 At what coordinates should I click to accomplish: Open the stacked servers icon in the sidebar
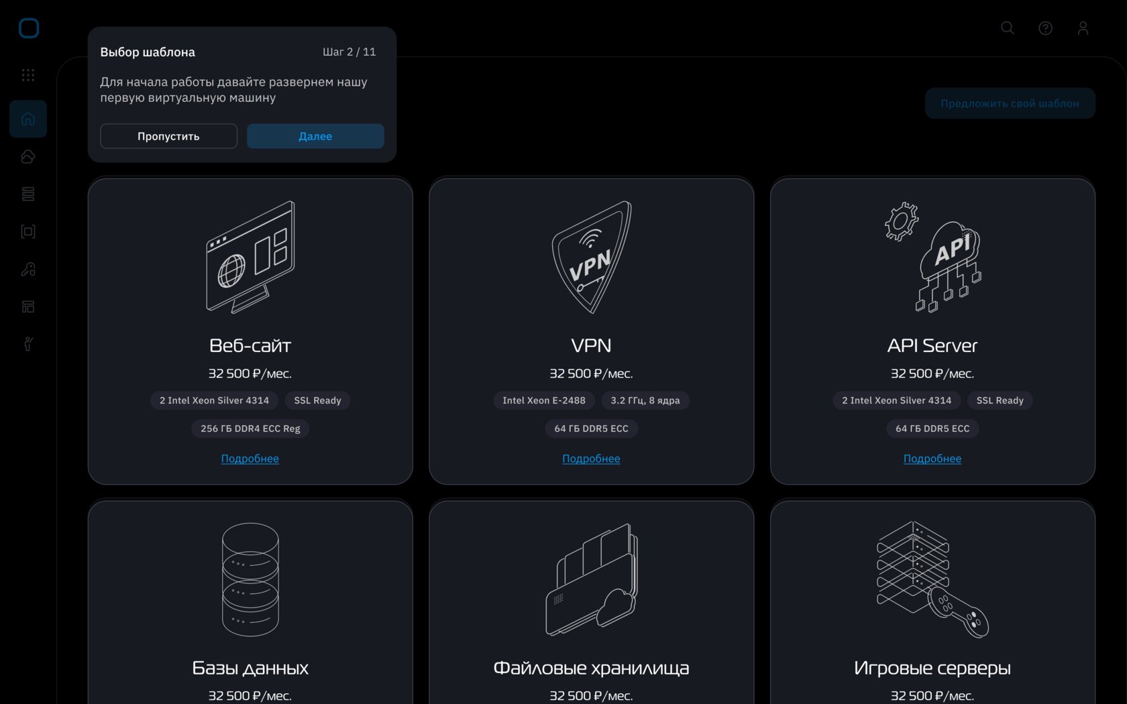pos(28,194)
